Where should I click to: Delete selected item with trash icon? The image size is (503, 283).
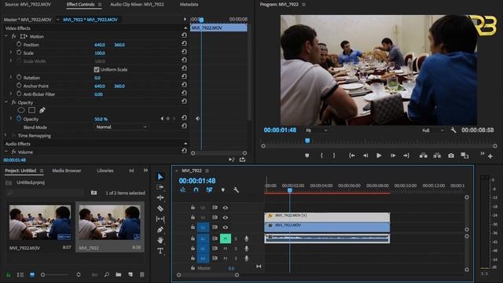point(141,274)
